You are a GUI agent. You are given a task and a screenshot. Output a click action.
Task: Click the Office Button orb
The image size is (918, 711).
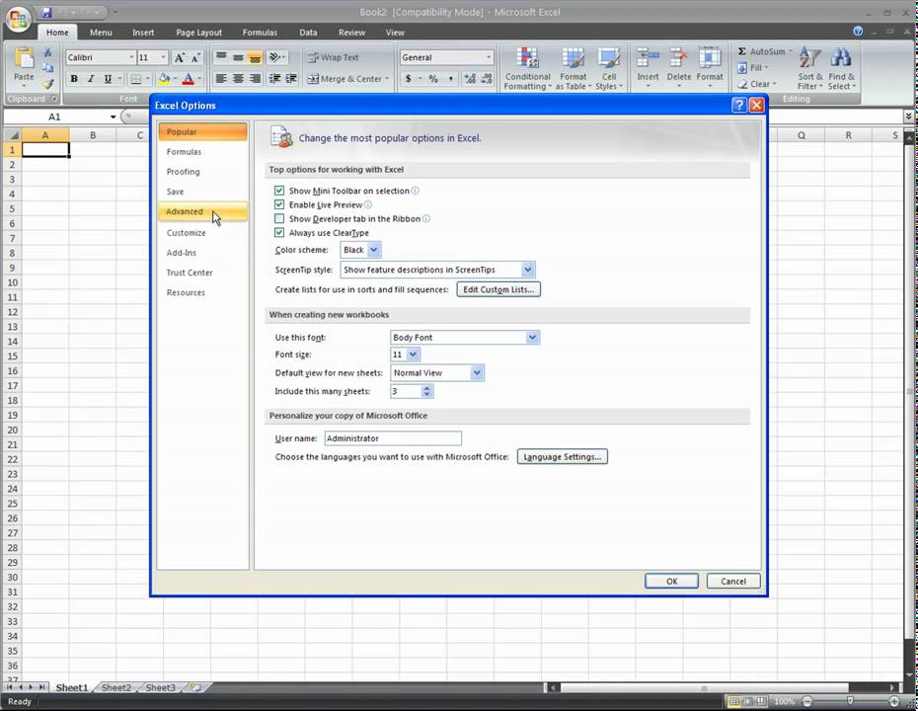tap(18, 19)
